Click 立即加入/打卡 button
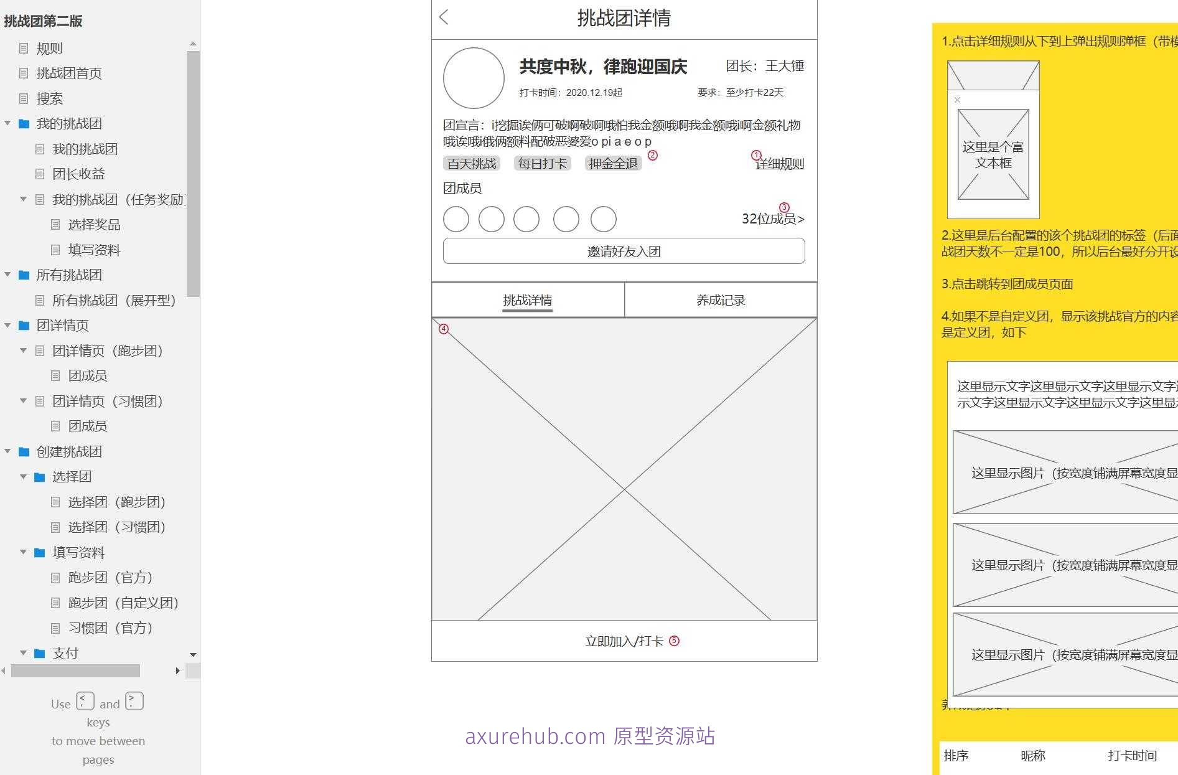Viewport: 1178px width, 775px height. (x=624, y=641)
